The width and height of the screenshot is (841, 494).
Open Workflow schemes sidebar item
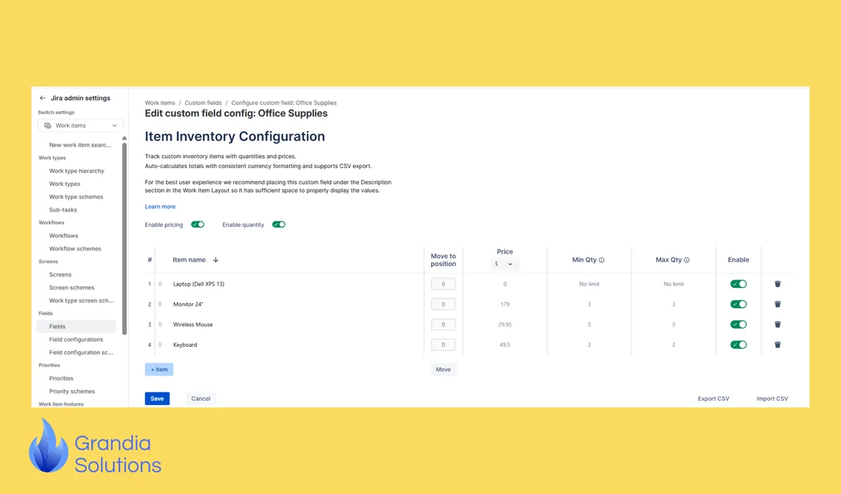pyautogui.click(x=75, y=249)
